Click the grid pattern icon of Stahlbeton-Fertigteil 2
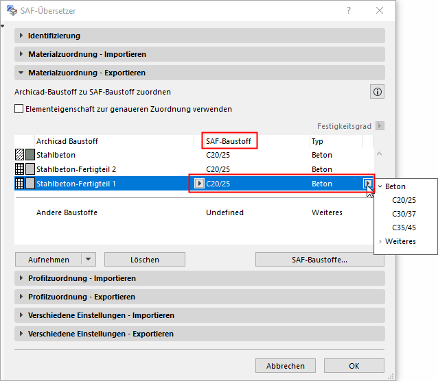This screenshot has height=381, width=438. [x=19, y=169]
